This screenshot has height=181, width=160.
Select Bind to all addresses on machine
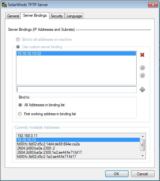[x=18, y=39]
